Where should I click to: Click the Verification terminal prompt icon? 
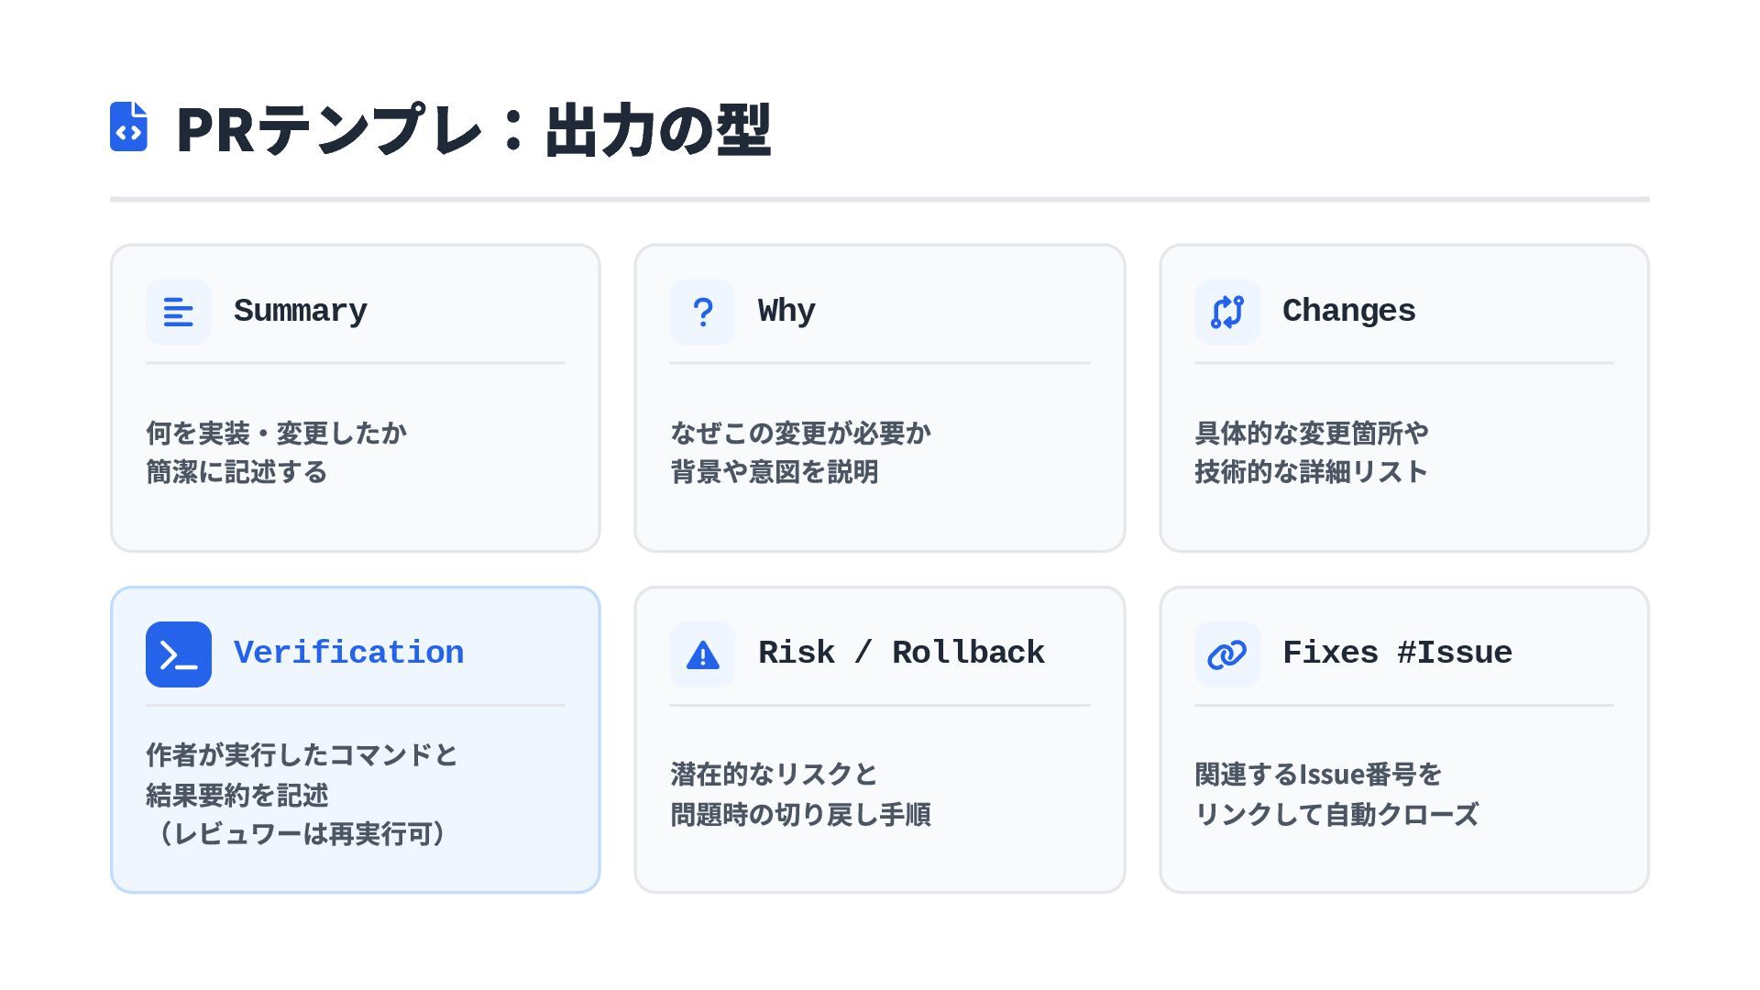tap(178, 654)
